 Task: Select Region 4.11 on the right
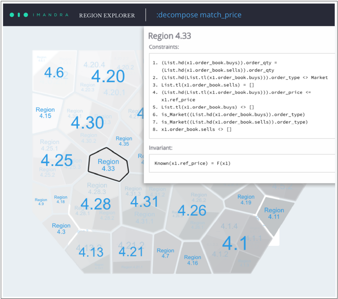tap(274, 213)
